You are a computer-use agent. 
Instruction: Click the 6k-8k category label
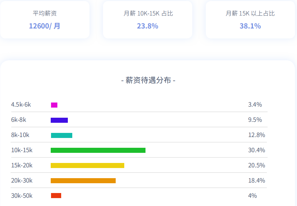tap(18, 120)
